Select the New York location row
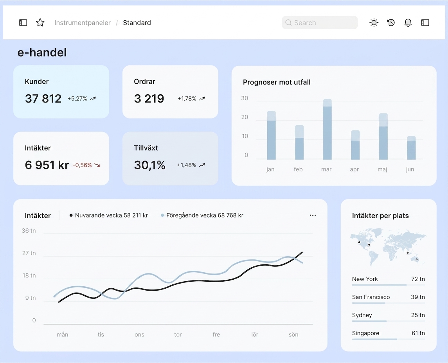 pyautogui.click(x=388, y=280)
